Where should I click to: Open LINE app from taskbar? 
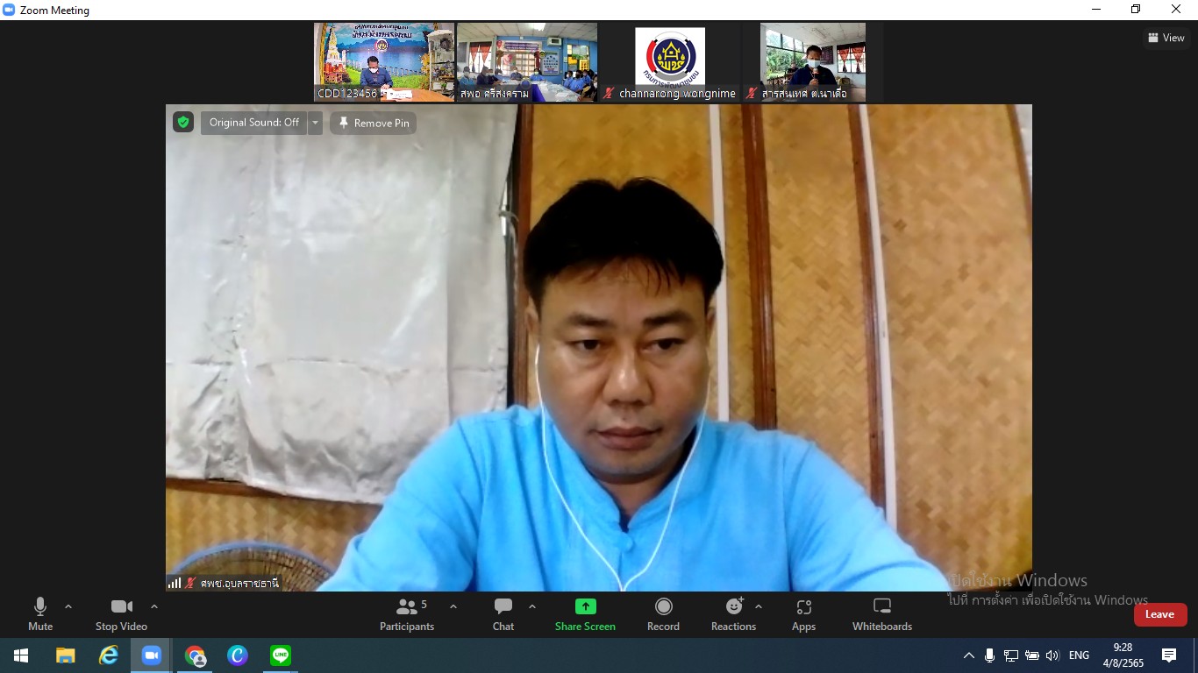click(x=281, y=655)
